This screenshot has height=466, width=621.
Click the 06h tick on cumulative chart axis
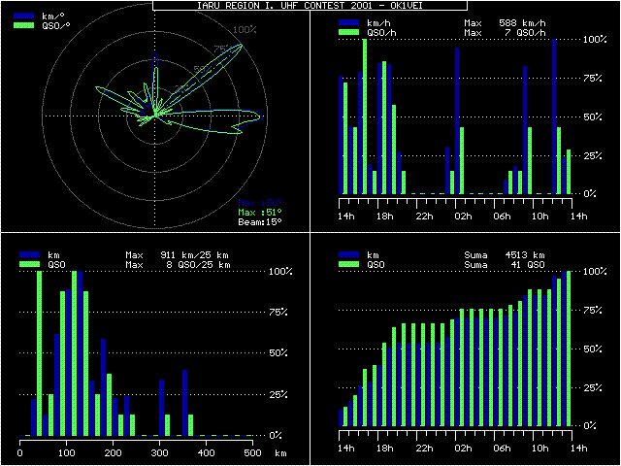502,448
